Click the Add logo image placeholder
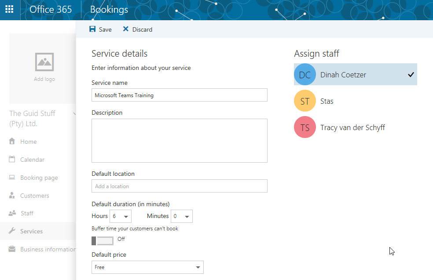 (44, 67)
